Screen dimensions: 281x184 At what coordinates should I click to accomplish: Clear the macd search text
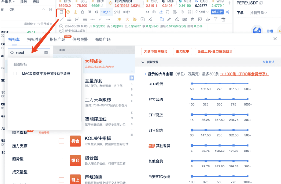(46, 53)
